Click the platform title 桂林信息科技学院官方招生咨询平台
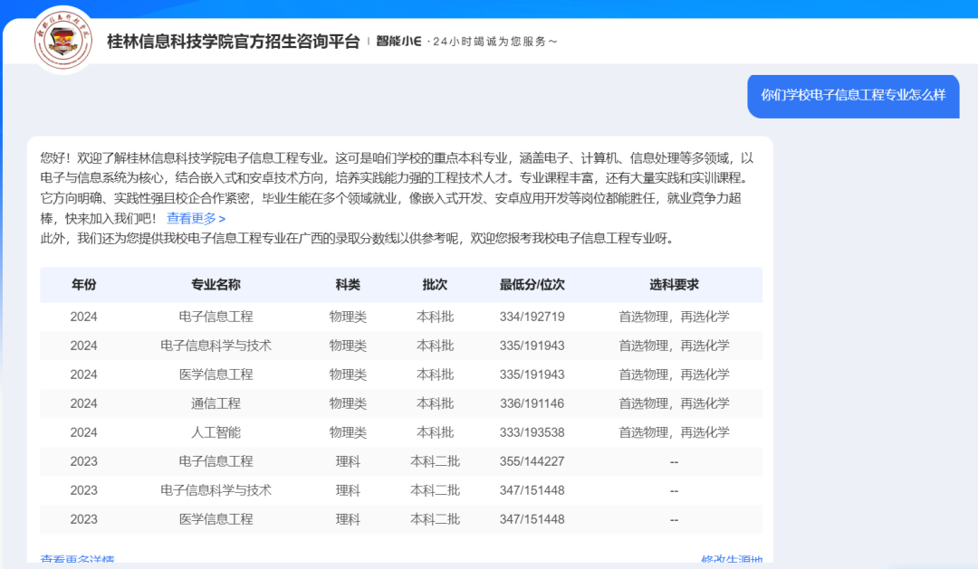978x569 pixels. [x=233, y=42]
